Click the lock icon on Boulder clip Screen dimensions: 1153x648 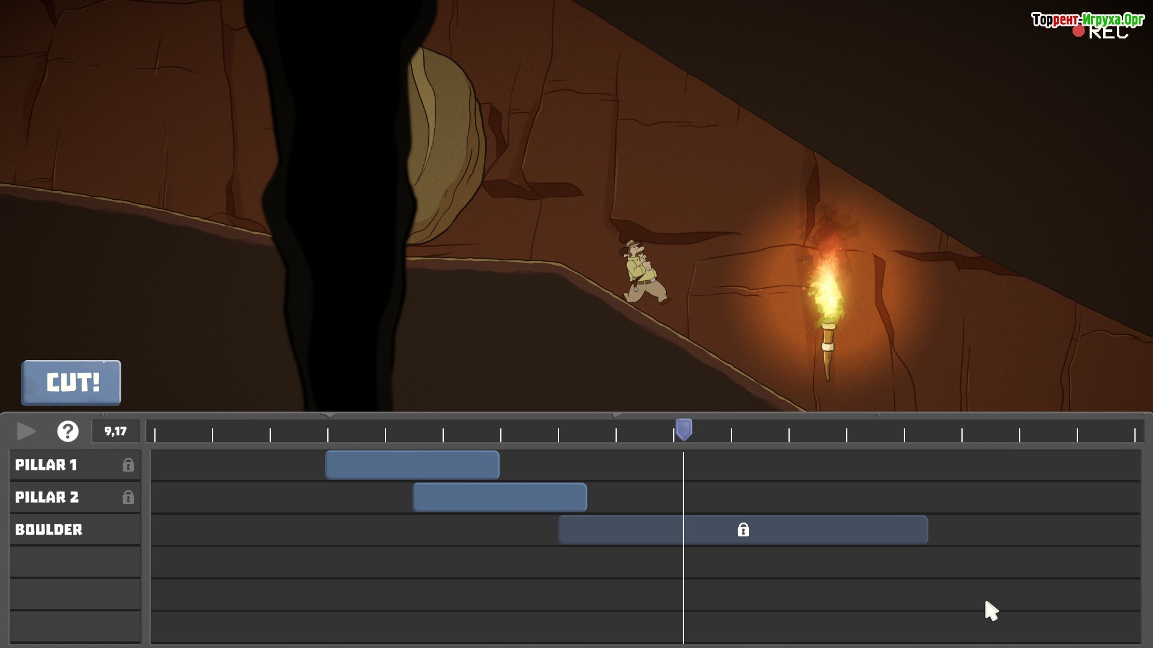point(743,530)
